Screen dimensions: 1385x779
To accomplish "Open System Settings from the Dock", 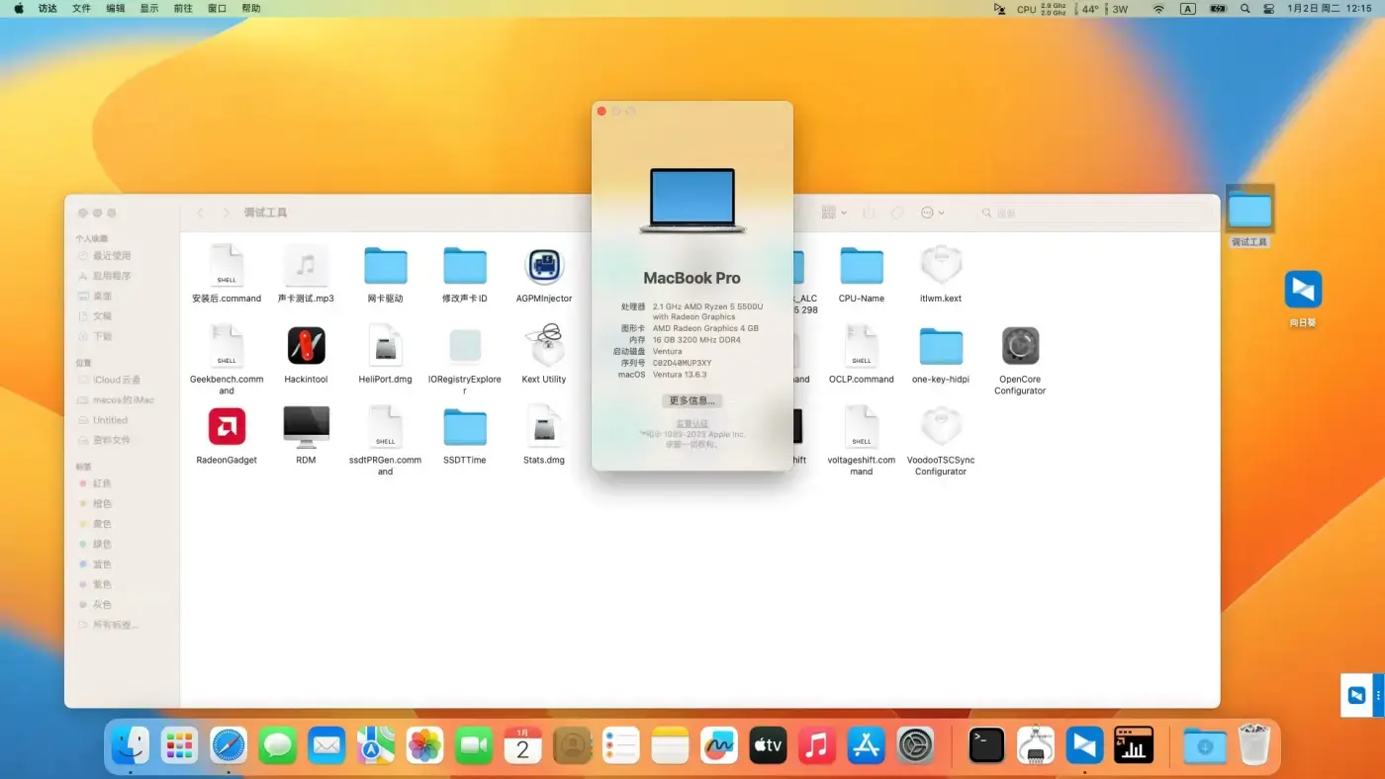I will click(x=916, y=744).
